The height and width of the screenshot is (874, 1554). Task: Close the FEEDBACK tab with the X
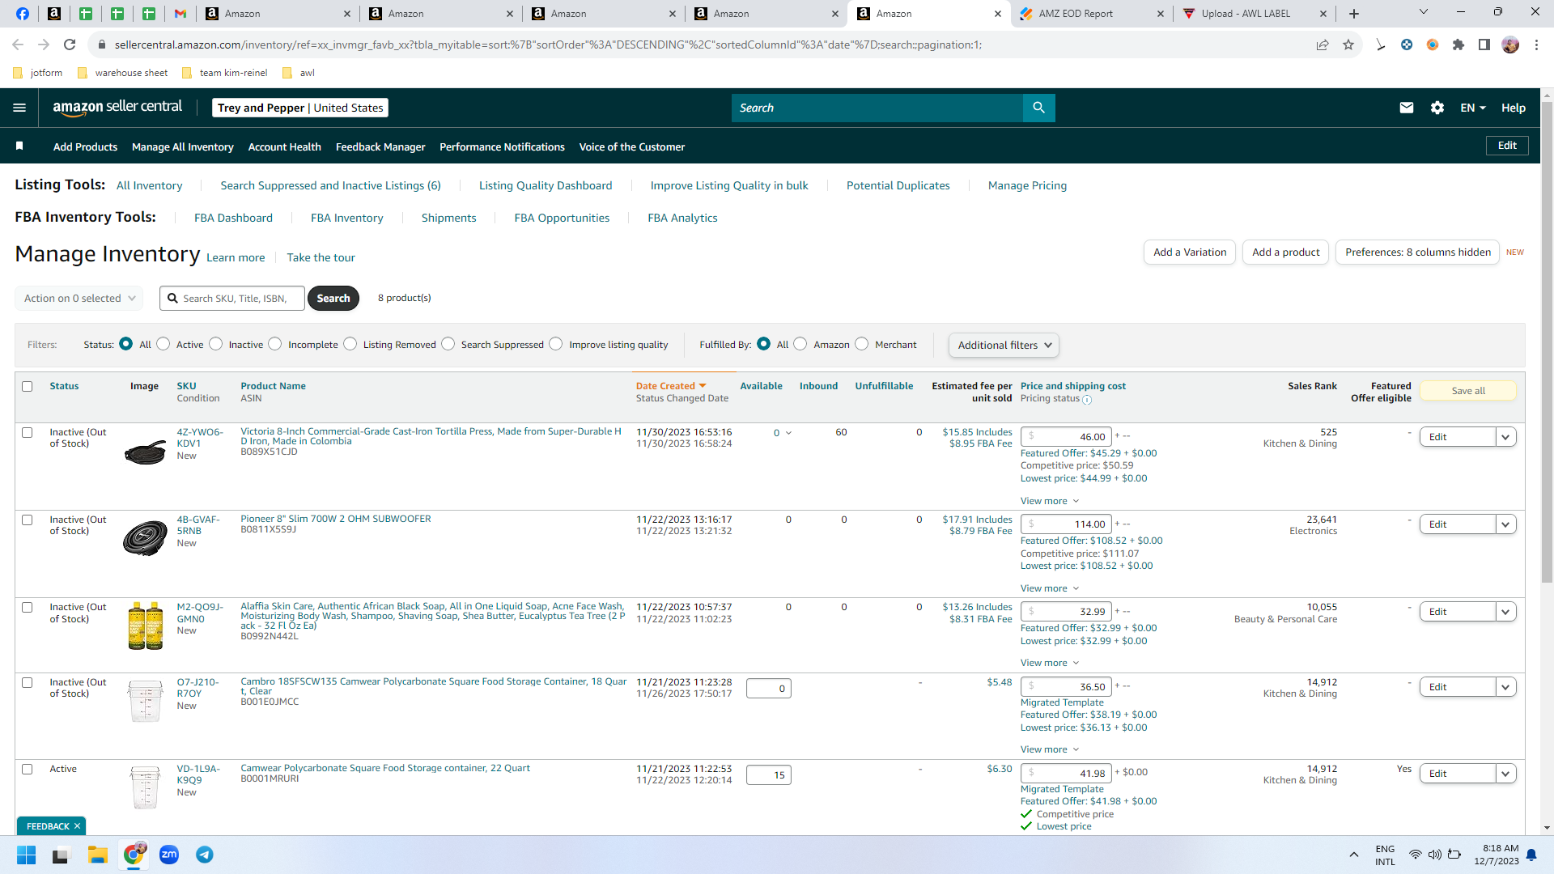77,826
